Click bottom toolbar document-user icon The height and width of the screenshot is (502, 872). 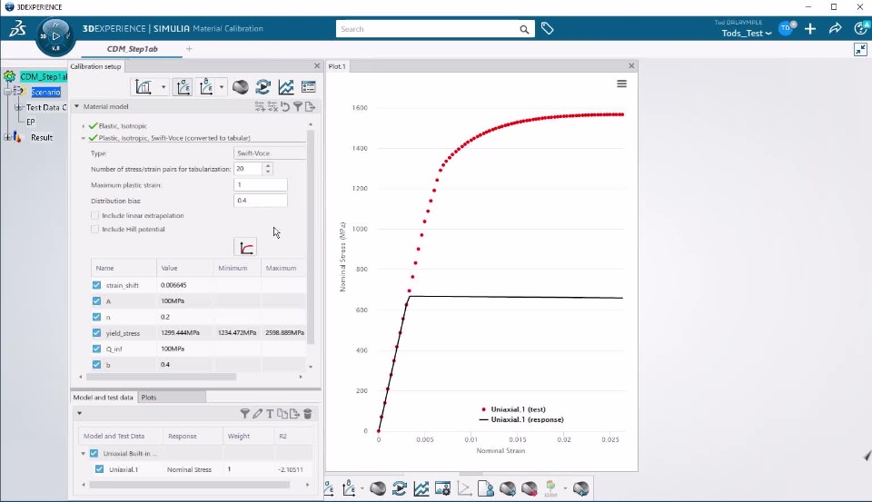click(485, 488)
